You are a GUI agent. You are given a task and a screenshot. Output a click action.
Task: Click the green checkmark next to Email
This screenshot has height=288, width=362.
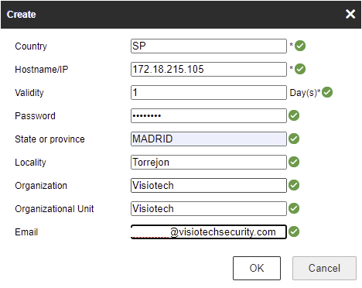(294, 231)
